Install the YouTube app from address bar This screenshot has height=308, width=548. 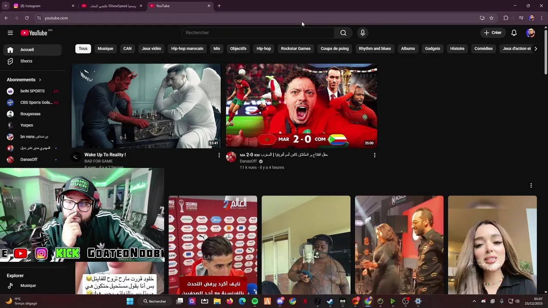482,18
